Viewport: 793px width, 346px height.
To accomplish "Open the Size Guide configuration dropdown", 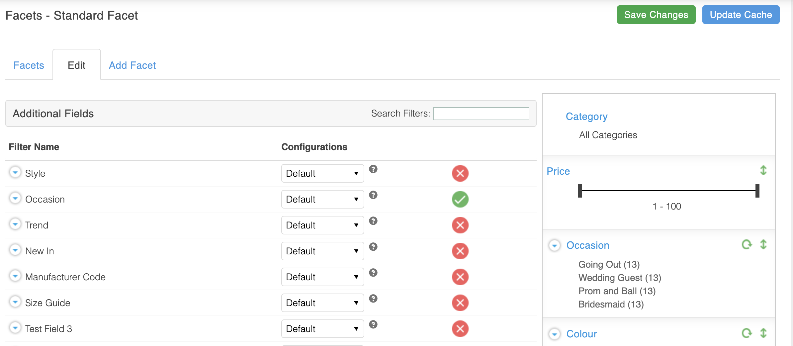I will pos(322,303).
